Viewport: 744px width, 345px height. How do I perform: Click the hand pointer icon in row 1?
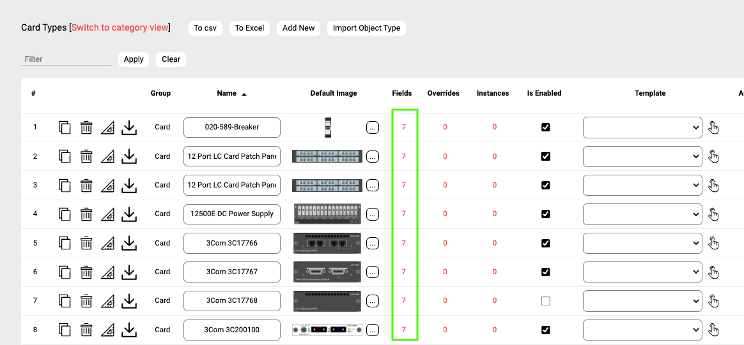click(713, 128)
